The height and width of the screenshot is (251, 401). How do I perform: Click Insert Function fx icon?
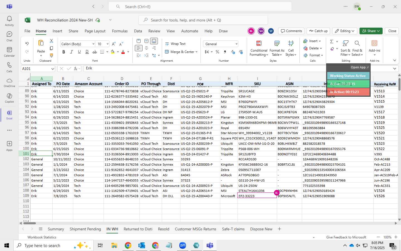pos(76,68)
